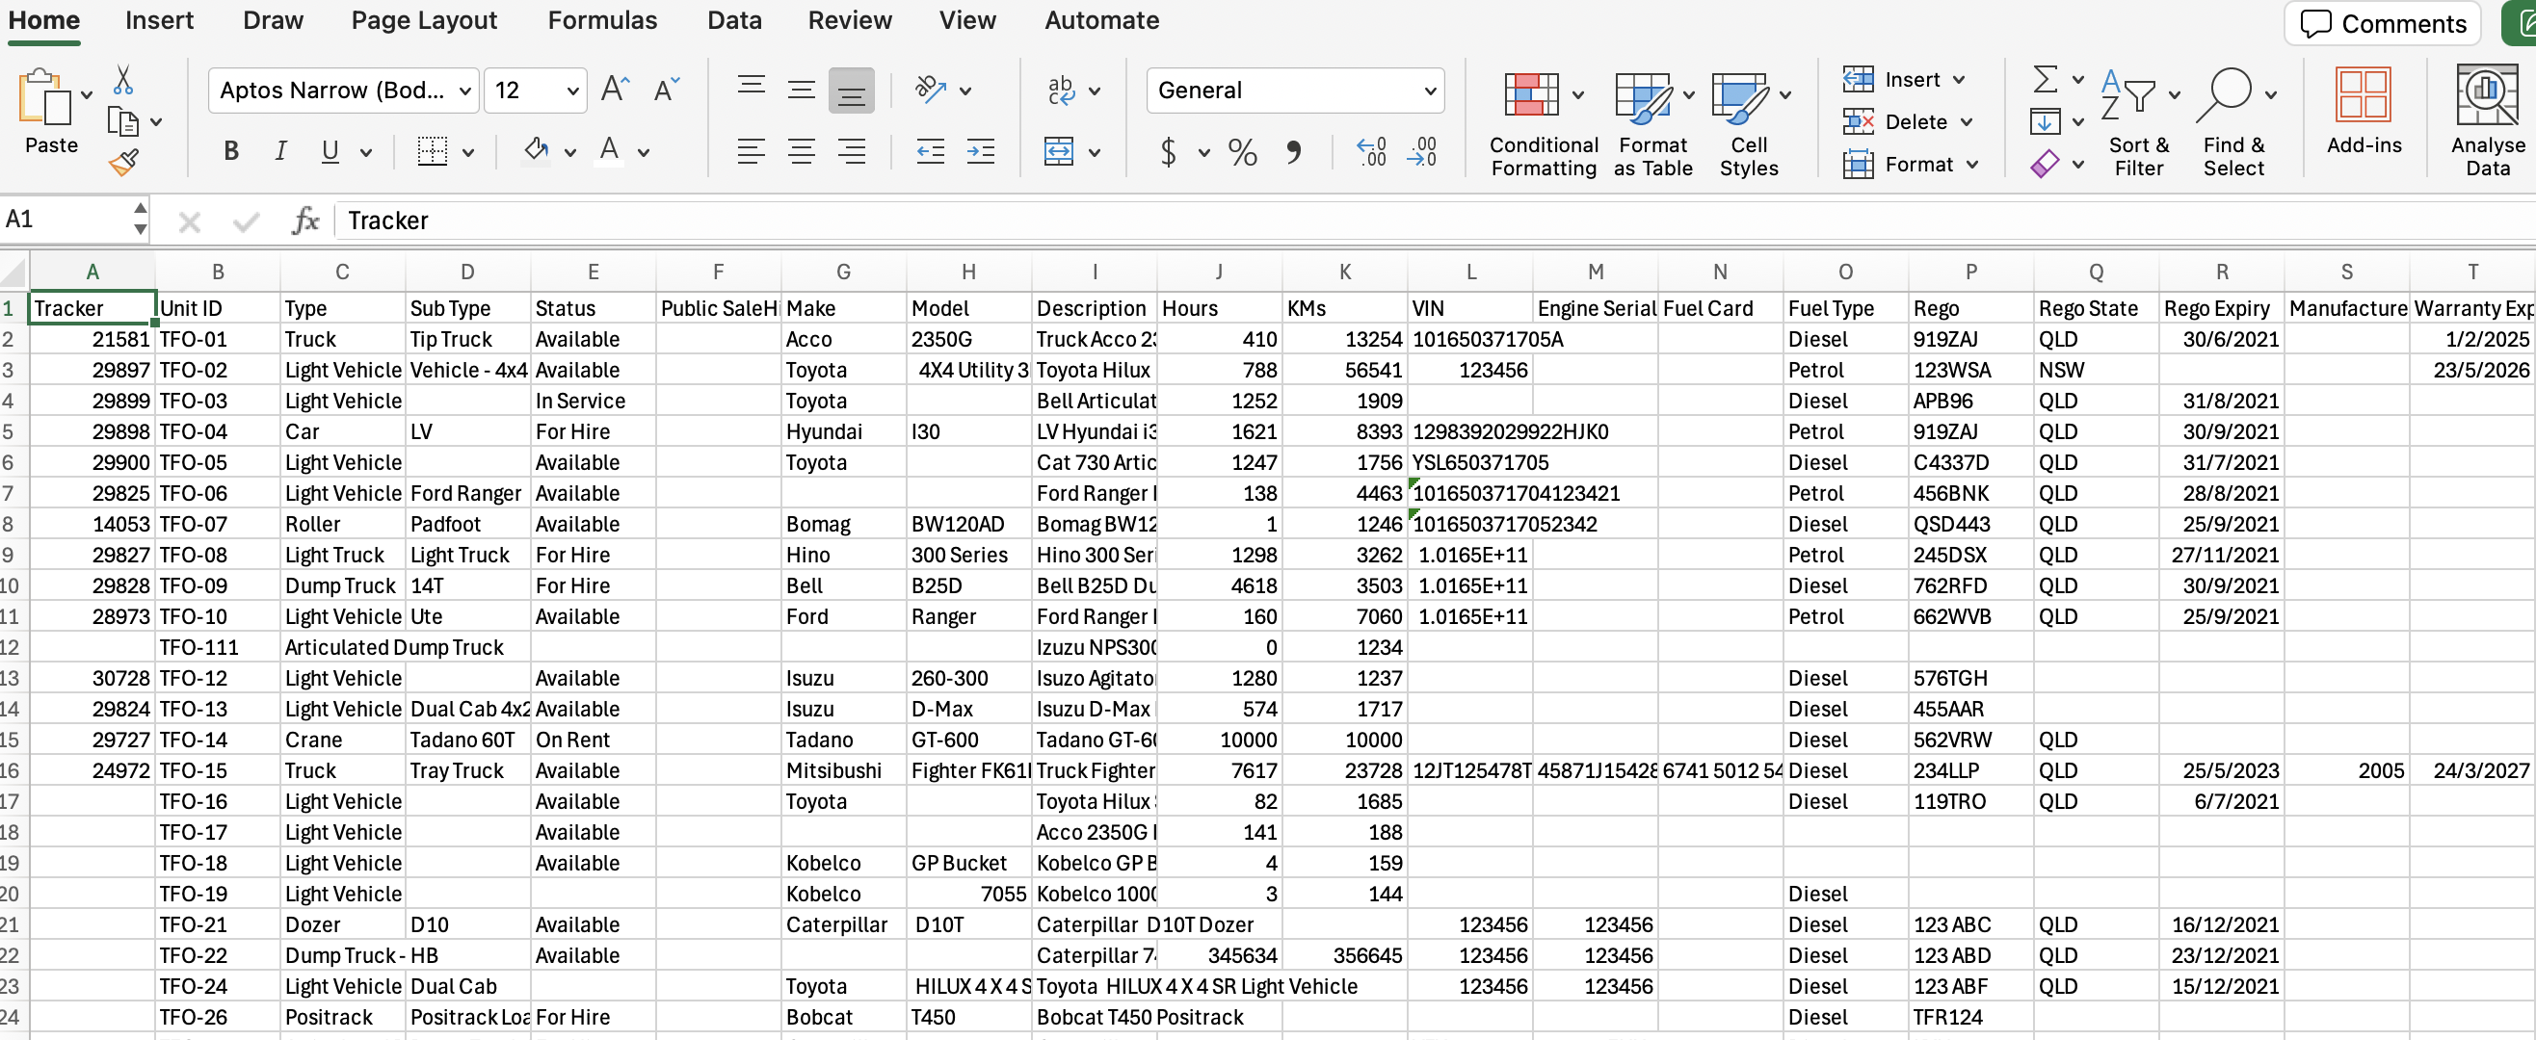This screenshot has width=2536, height=1040.
Task: Toggle bottom vertical alignment
Action: [x=851, y=90]
